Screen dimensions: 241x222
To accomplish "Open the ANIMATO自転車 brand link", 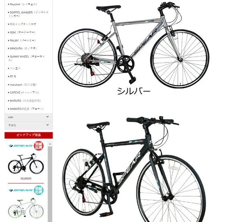I will (26, 109).
